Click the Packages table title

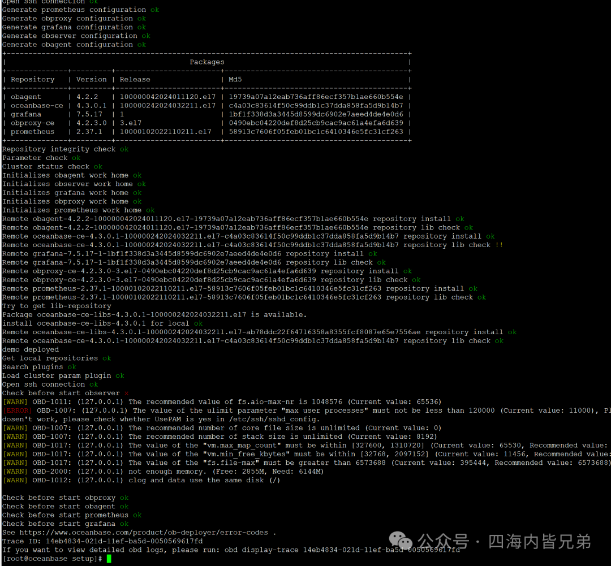coord(207,62)
